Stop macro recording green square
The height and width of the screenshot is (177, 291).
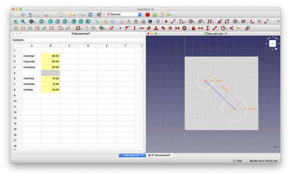point(155,15)
